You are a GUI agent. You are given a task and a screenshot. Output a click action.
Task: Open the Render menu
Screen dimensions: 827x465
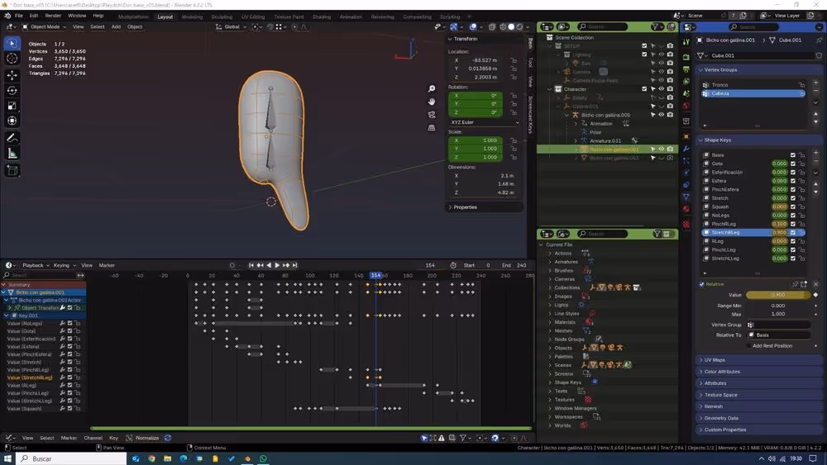tap(53, 17)
